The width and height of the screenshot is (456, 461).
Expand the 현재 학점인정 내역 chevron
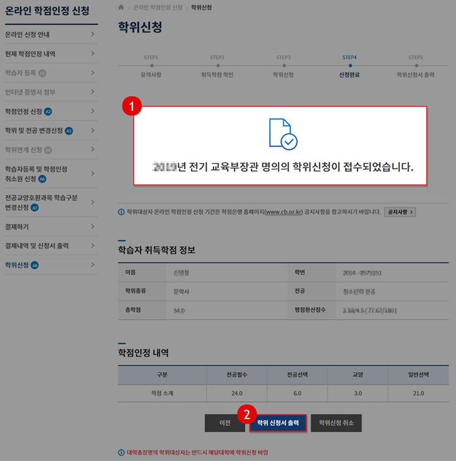click(92, 54)
